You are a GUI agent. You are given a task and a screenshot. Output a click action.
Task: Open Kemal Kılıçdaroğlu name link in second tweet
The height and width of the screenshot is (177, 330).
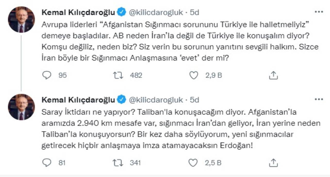(78, 100)
